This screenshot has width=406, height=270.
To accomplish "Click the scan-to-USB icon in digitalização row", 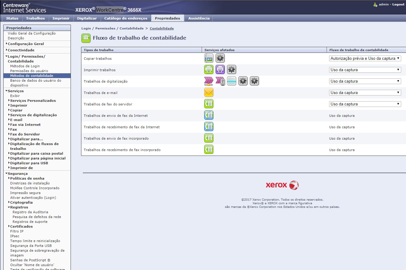I will [x=220, y=81].
